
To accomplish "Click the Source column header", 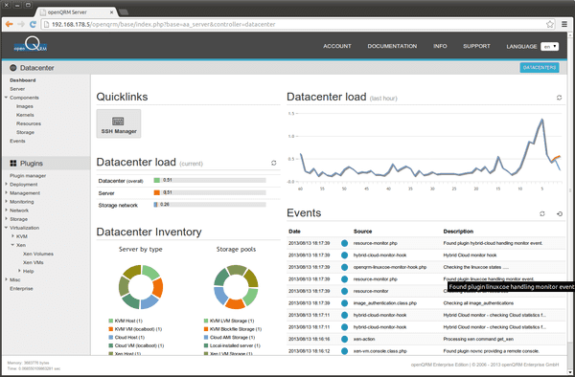I will click(x=362, y=232).
